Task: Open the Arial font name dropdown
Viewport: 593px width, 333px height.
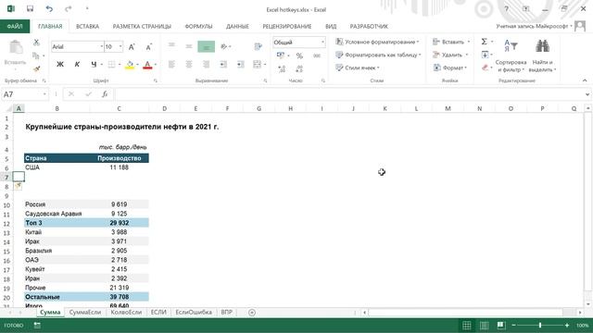Action: (x=101, y=47)
